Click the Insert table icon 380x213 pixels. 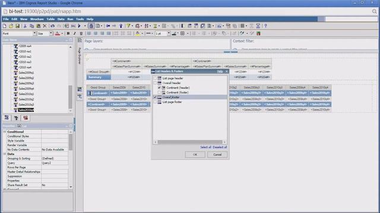click(242, 26)
